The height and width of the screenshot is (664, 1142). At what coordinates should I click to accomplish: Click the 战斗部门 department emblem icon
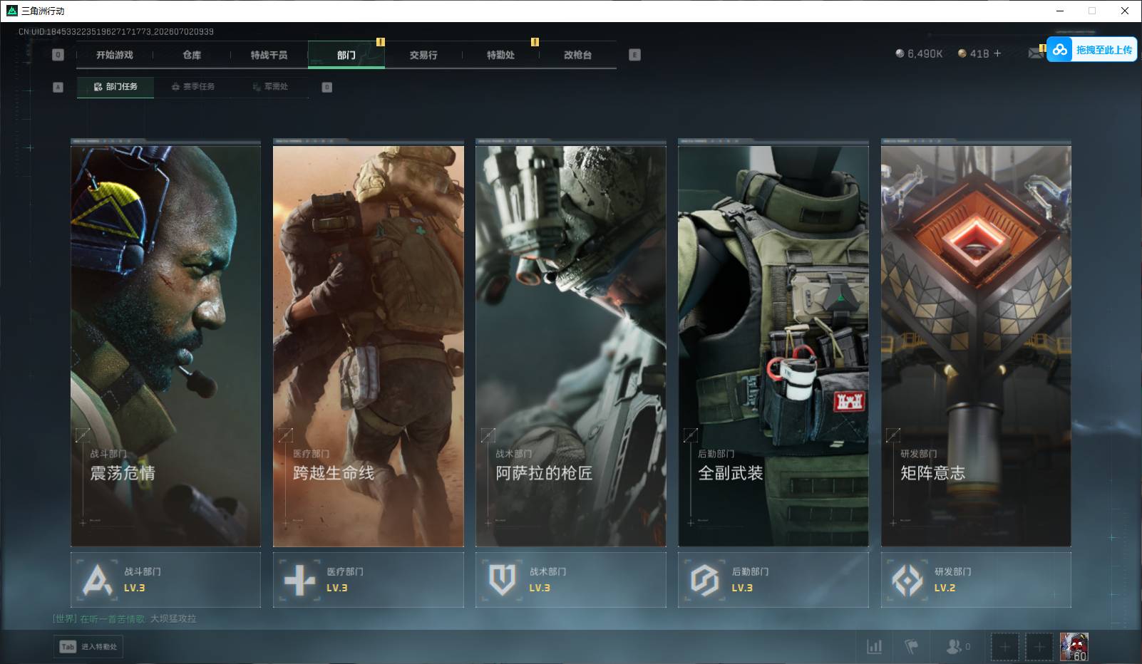coord(97,580)
